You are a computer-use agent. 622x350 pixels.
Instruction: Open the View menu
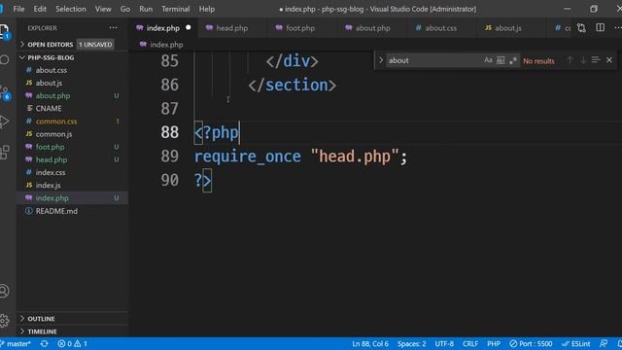pyautogui.click(x=103, y=9)
